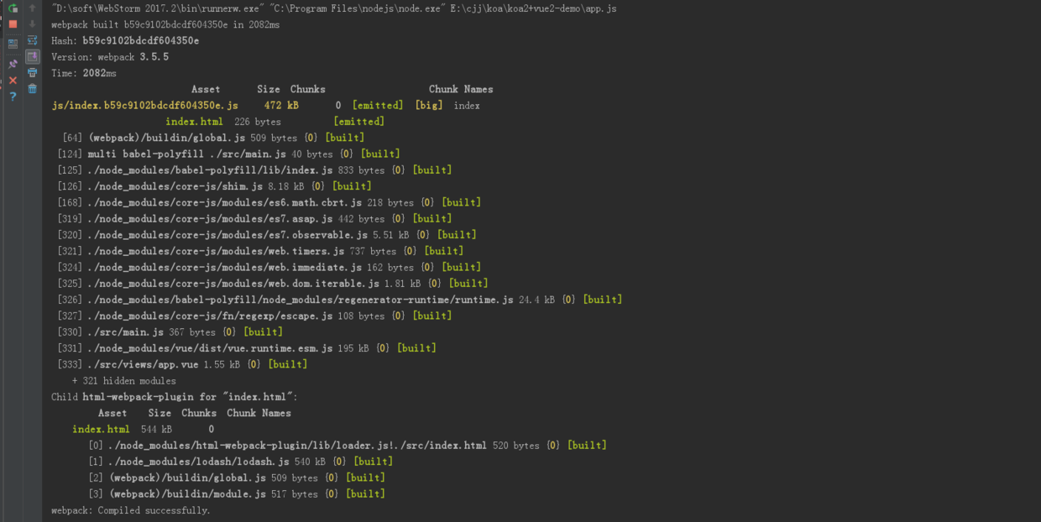Open the help question mark icon

tap(13, 97)
